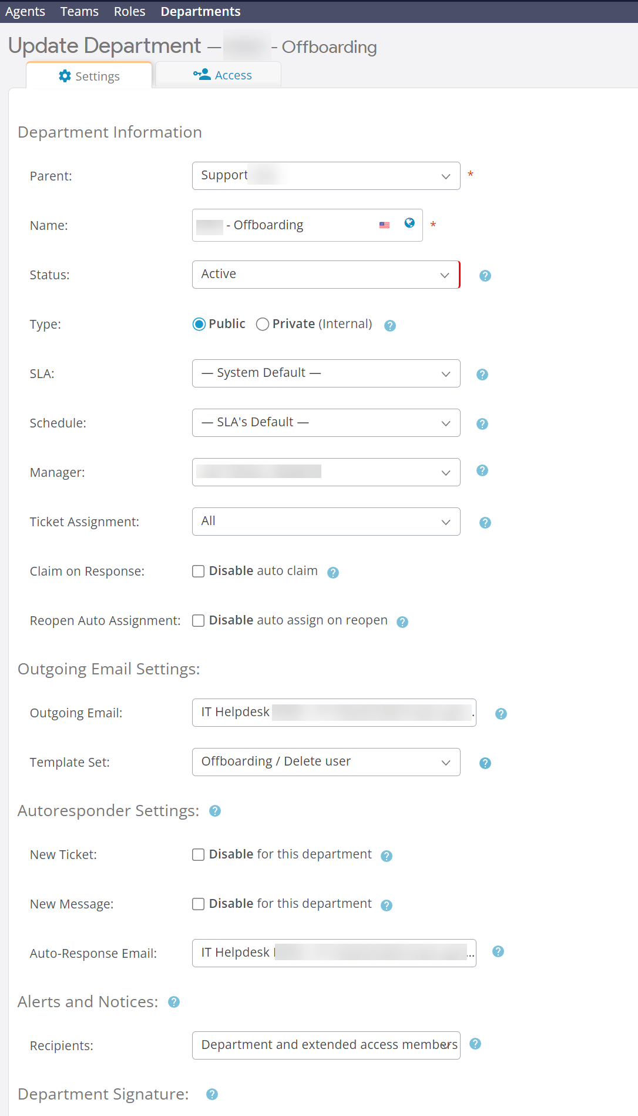The height and width of the screenshot is (1116, 638).
Task: Open the help tip for Manager field
Action: [x=482, y=470]
